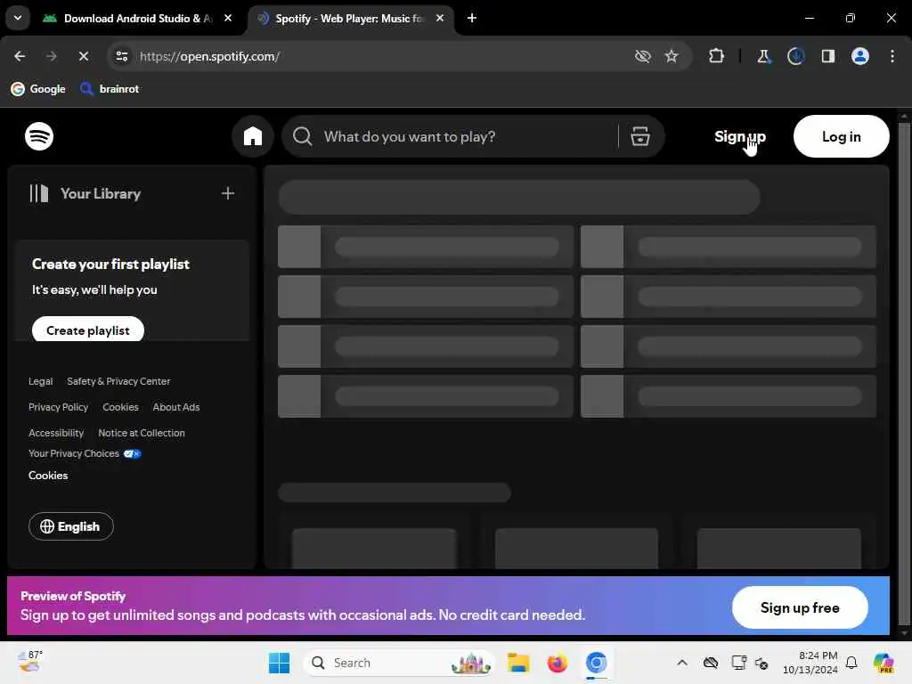The width and height of the screenshot is (912, 684).
Task: Create playlist via plus icon in Library
Action: 227,193
